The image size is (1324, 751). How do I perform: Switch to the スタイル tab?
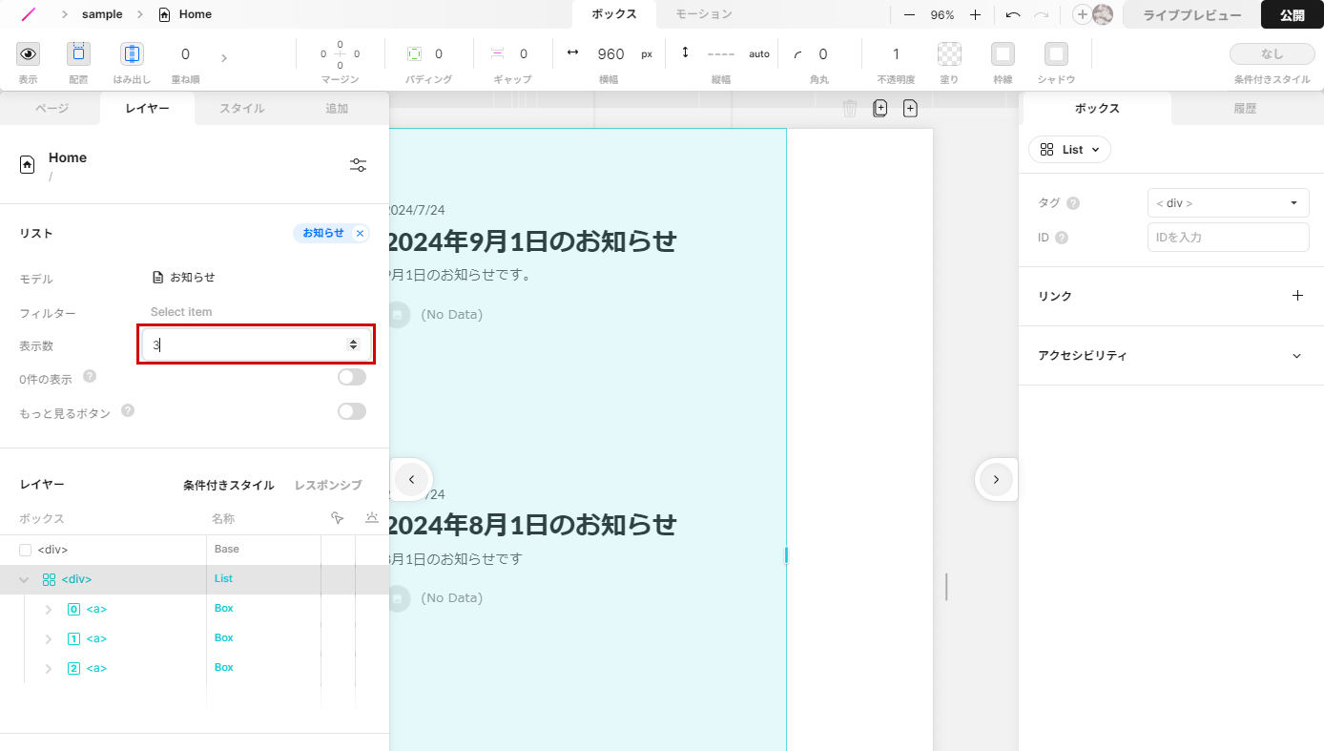coord(242,109)
